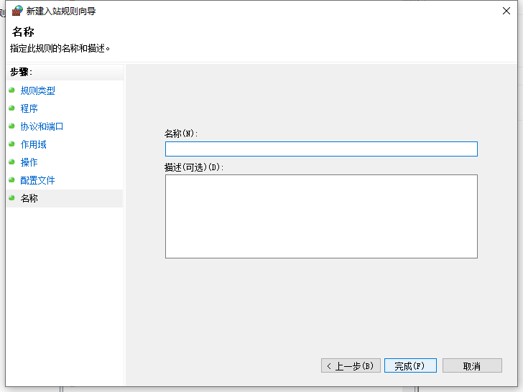Click inside the 描述(可选) text area
The image size is (523, 392).
coord(321,216)
